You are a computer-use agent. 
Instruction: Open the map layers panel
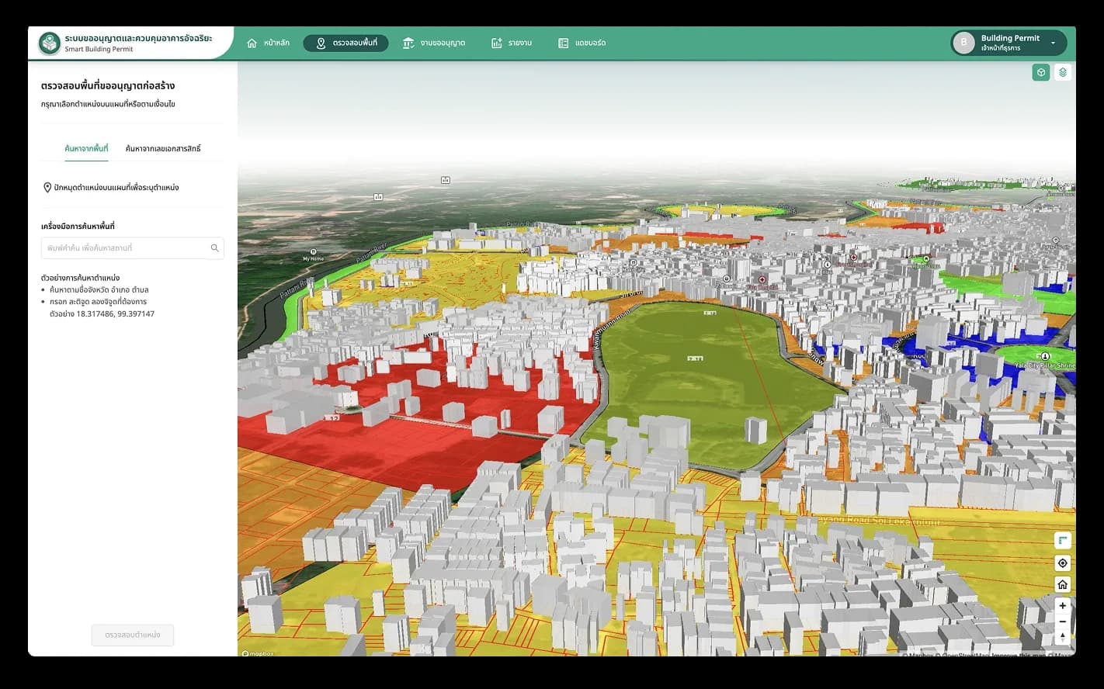(1062, 72)
